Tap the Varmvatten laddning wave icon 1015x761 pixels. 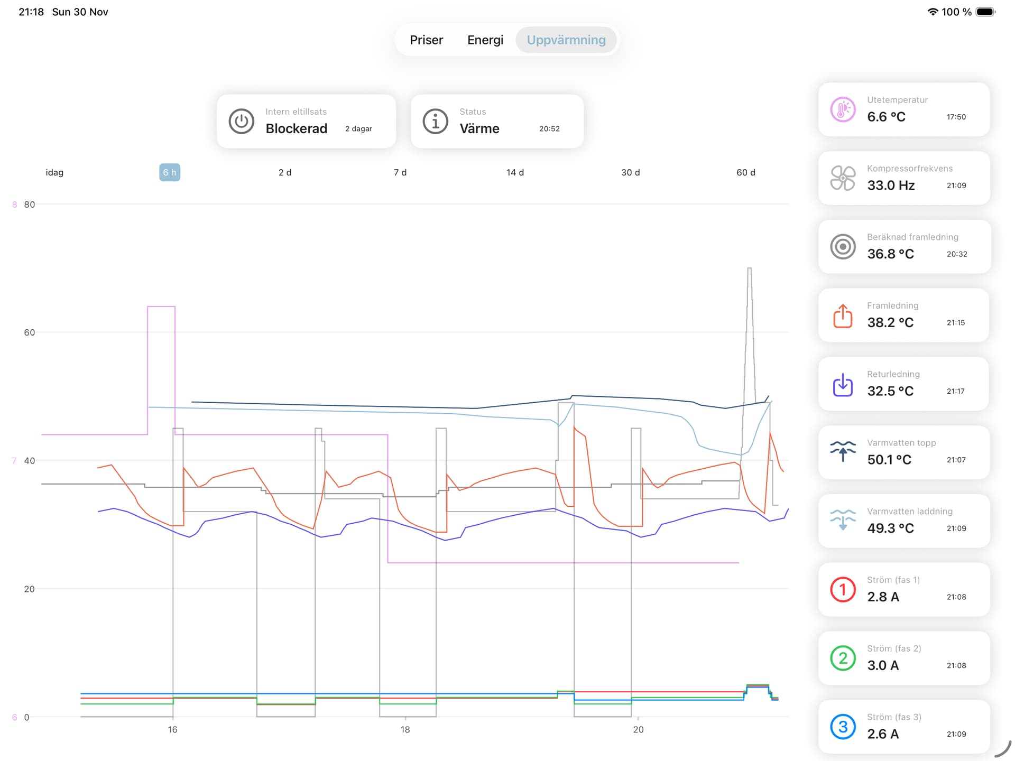pyautogui.click(x=843, y=521)
